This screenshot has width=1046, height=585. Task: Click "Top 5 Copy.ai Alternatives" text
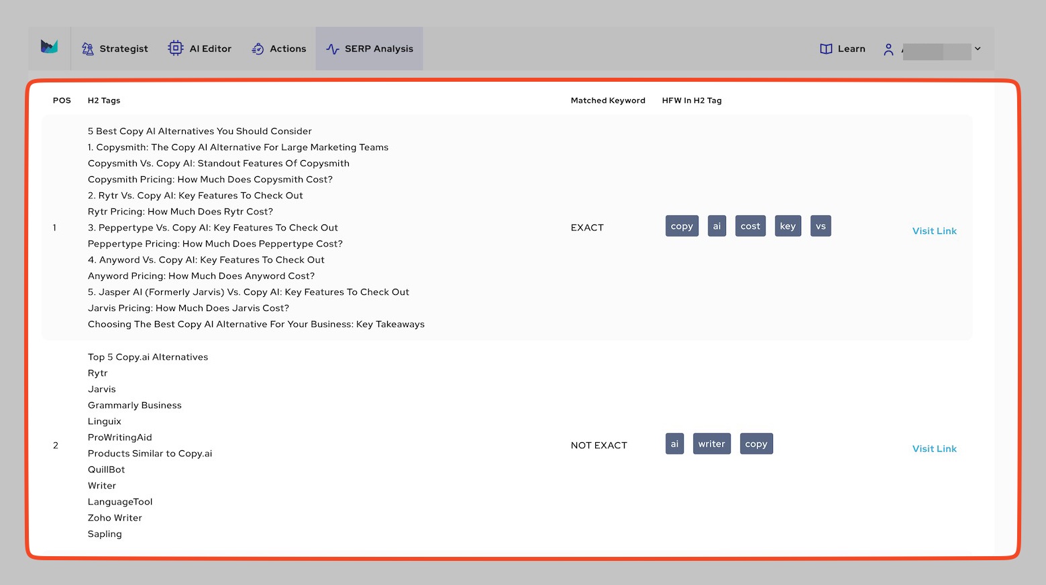(x=148, y=357)
